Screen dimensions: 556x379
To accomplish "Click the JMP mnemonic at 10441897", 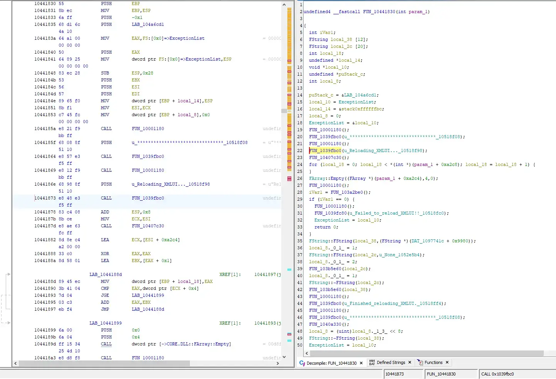I will pos(105,309).
